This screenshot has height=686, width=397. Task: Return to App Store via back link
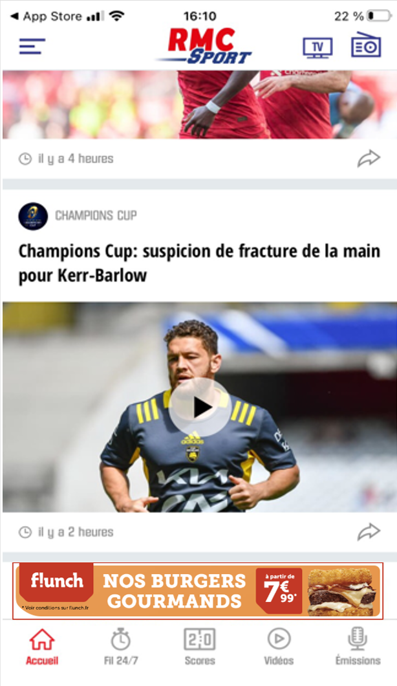pyautogui.click(x=46, y=17)
